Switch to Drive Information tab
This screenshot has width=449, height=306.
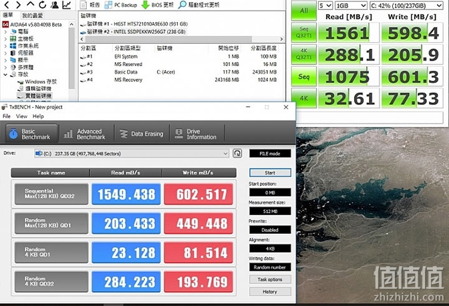(x=196, y=134)
